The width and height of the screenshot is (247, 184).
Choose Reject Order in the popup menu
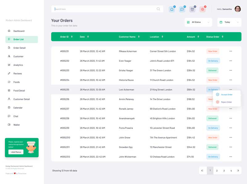click(x=226, y=102)
